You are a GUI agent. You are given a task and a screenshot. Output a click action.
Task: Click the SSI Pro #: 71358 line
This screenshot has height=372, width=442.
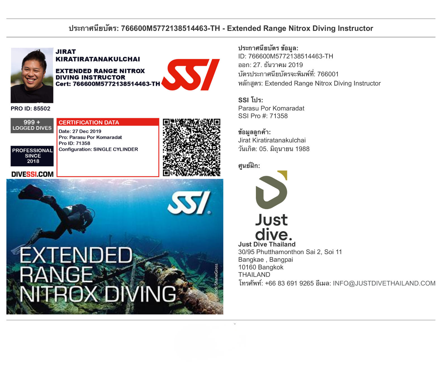pos(263,116)
